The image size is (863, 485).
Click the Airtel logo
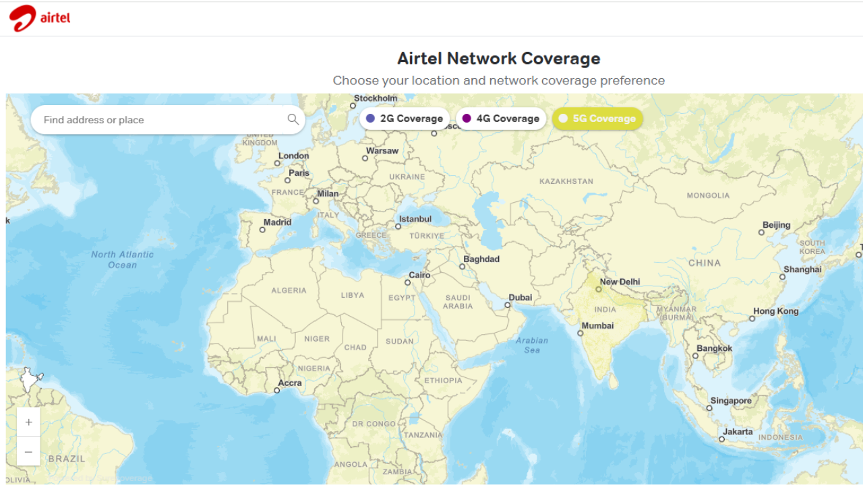[x=40, y=18]
